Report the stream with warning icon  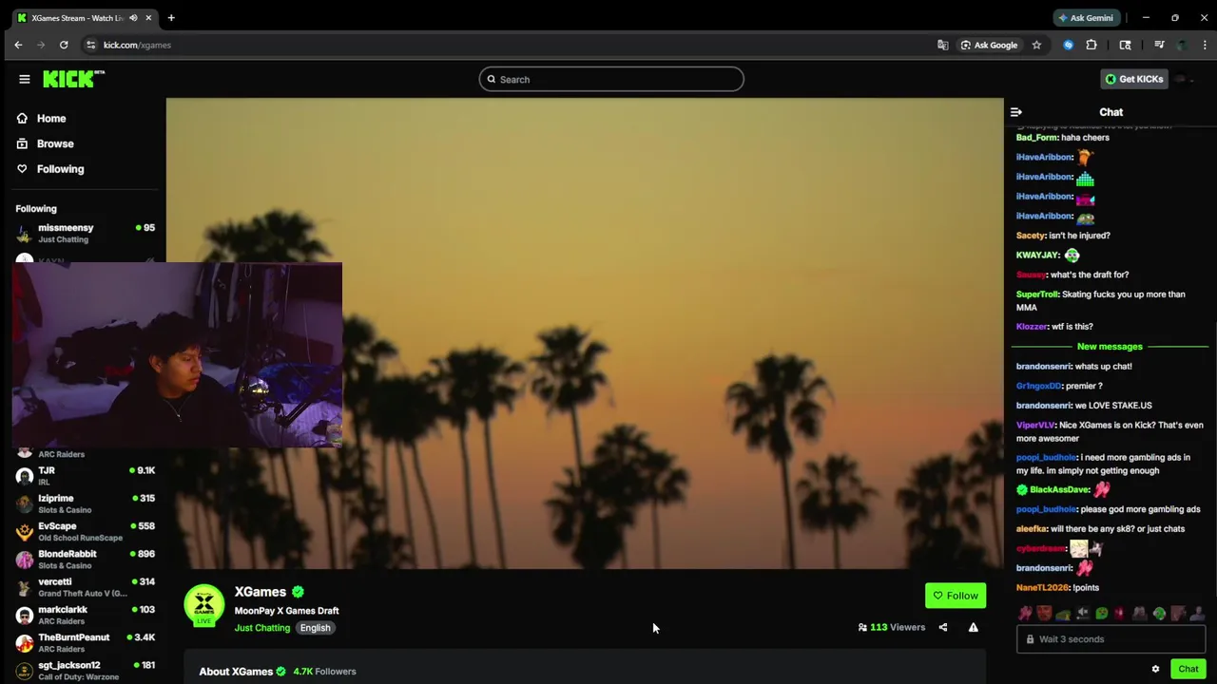(x=973, y=627)
